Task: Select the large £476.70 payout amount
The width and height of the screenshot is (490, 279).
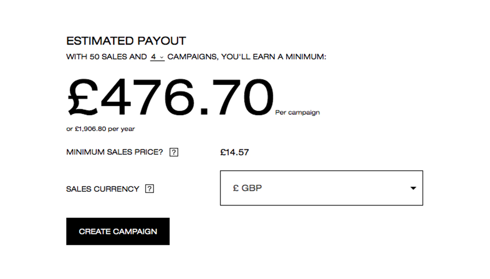Action: 170,98
